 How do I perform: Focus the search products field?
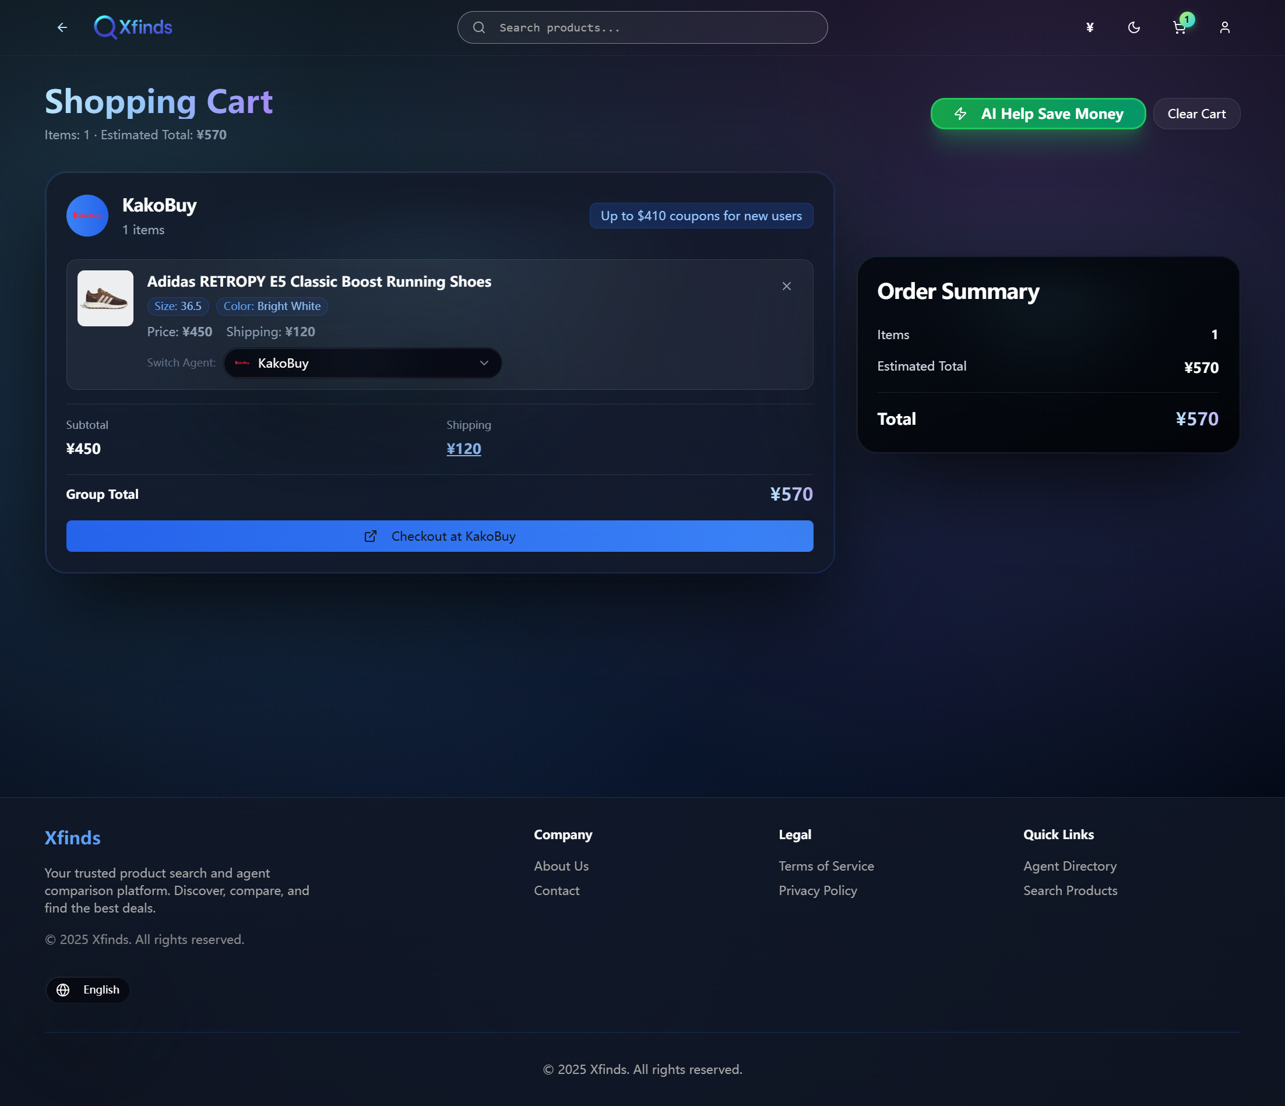642,27
